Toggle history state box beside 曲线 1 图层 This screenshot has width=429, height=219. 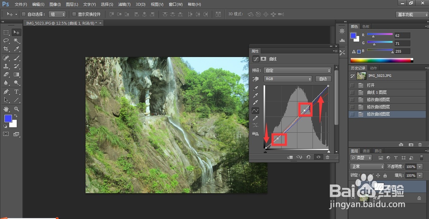tap(352, 93)
